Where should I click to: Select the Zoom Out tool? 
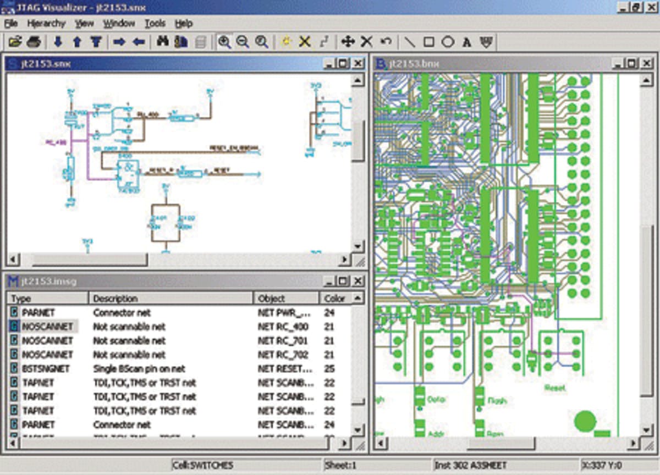click(x=244, y=41)
